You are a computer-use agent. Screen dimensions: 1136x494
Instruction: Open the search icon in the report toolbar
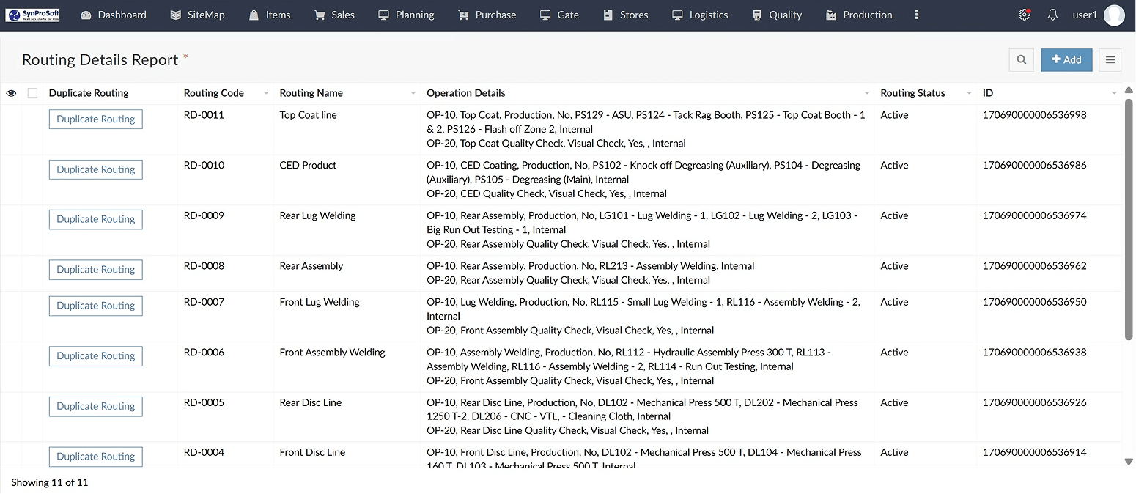(1021, 59)
